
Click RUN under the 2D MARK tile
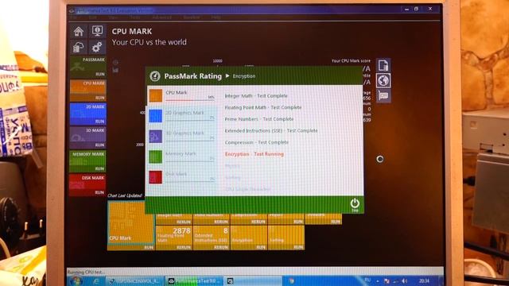(100, 122)
